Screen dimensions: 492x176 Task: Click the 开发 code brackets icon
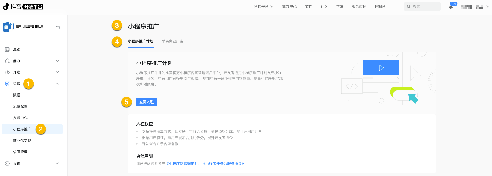click(7, 72)
